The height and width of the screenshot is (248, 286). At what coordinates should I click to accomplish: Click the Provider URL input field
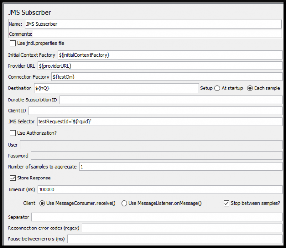160,66
